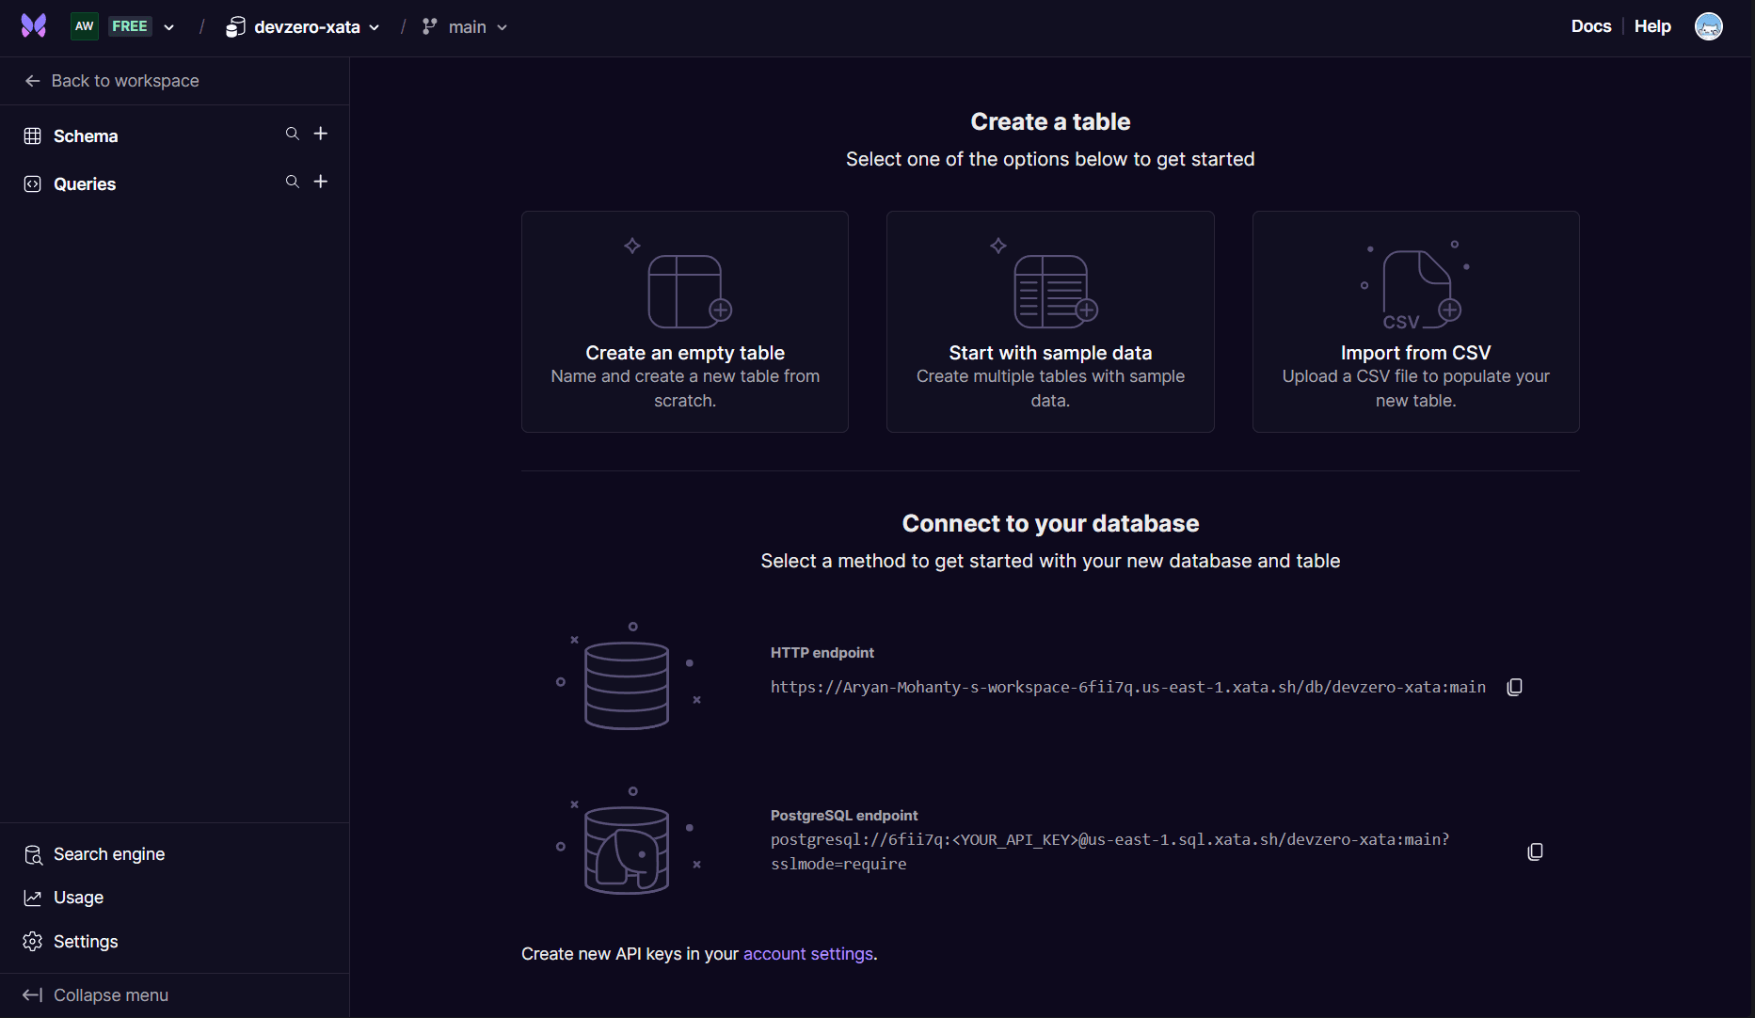Image resolution: width=1755 pixels, height=1018 pixels.
Task: Select Create an empty table
Action: tap(684, 321)
